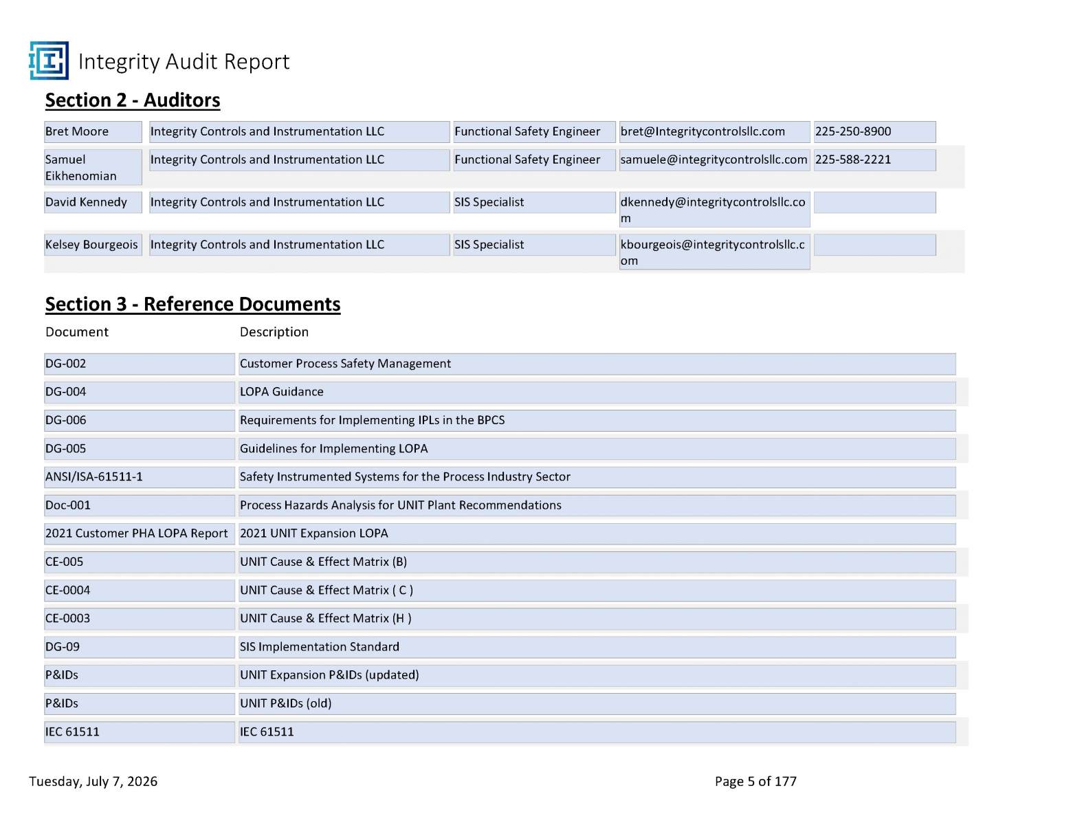Viewport: 1071px width, 825px height.
Task: Click David Kennedy's empty phone field
Action: [x=874, y=203]
